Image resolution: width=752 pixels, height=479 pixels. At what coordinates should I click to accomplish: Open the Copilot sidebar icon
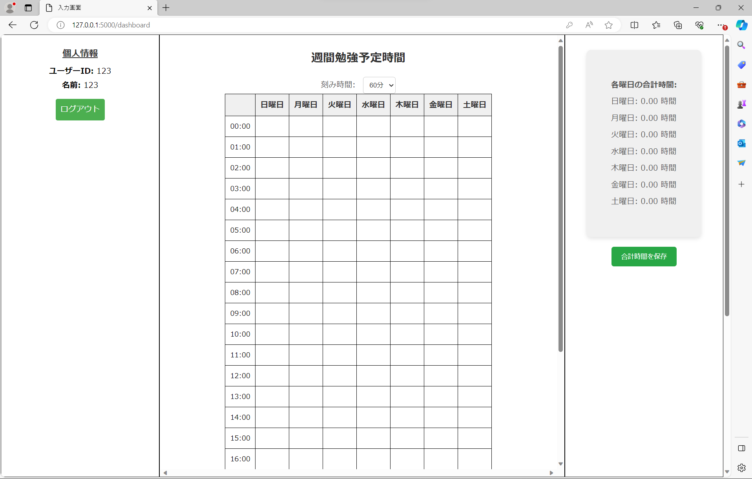tap(741, 25)
